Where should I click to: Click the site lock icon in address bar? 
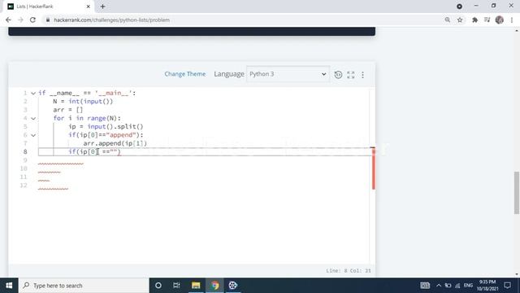(48, 20)
